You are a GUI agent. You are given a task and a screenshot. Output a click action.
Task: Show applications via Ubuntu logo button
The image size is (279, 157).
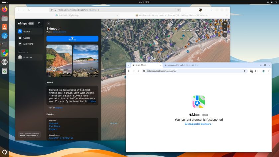[4, 152]
